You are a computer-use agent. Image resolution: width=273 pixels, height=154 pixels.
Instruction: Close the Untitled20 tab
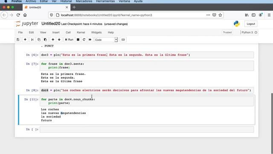click(x=67, y=7)
